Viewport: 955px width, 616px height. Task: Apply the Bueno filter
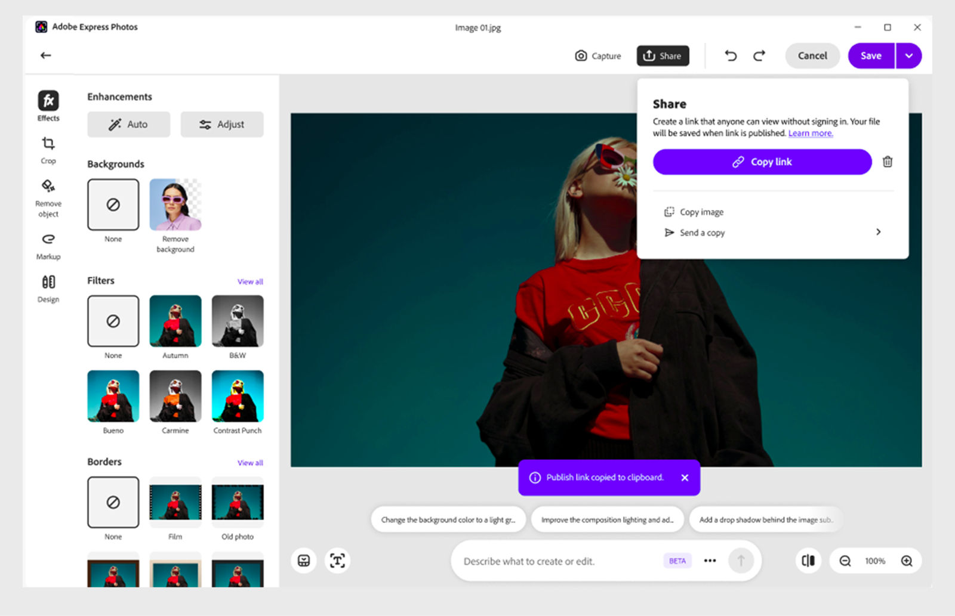click(x=113, y=396)
